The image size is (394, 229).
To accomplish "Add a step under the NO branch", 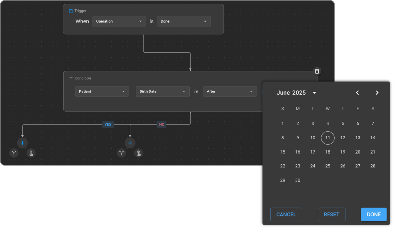I will click(x=130, y=143).
